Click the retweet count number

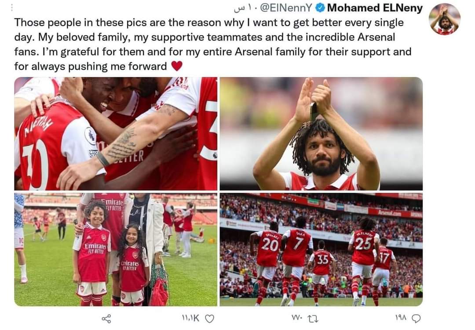pos(297,318)
